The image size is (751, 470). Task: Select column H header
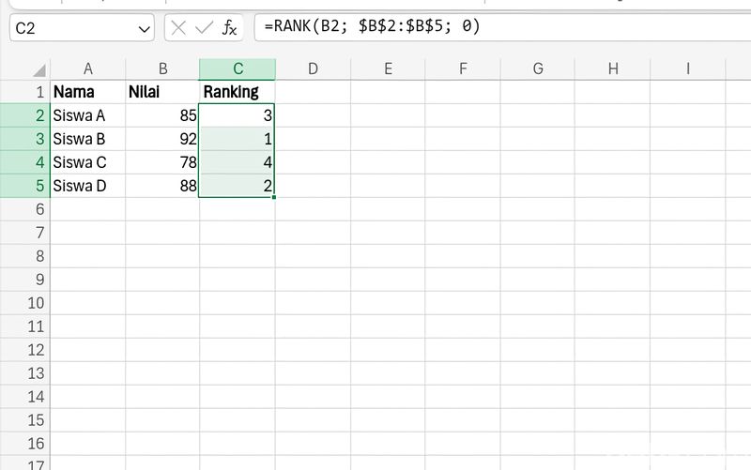(x=613, y=68)
